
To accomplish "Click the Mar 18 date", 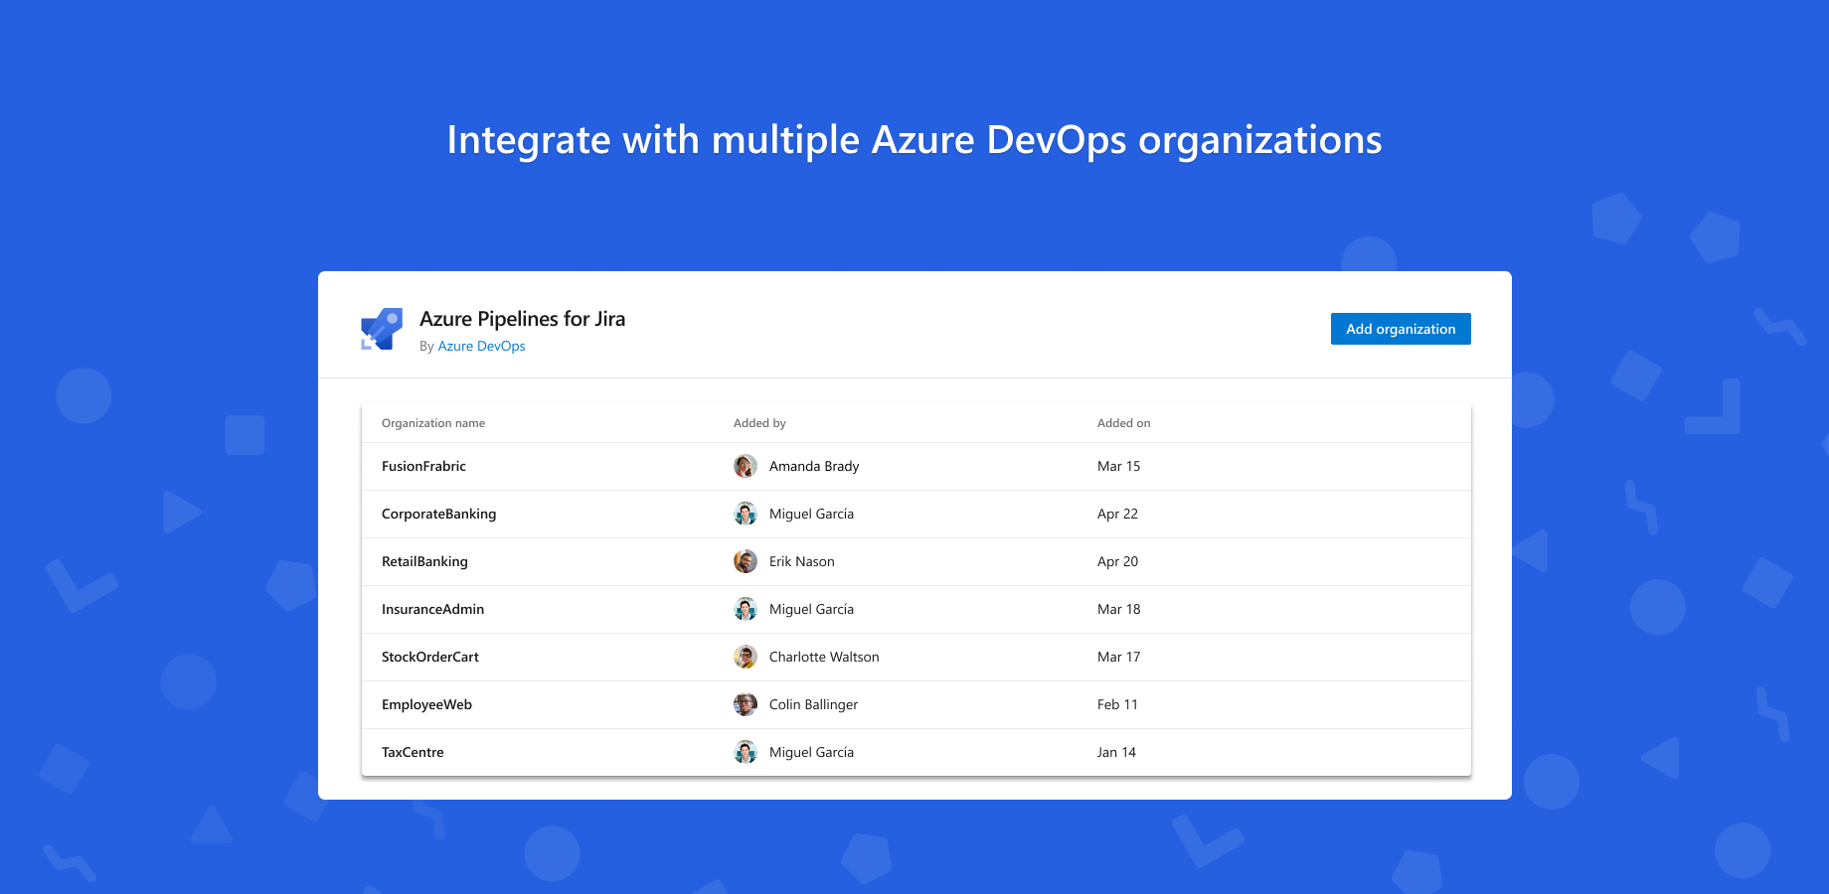I will (x=1118, y=609).
